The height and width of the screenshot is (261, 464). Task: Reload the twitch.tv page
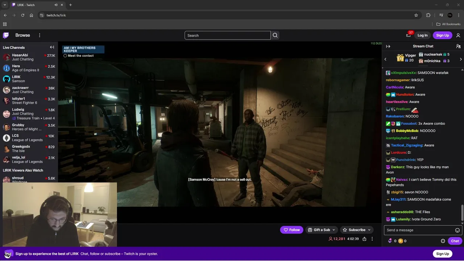click(22, 15)
